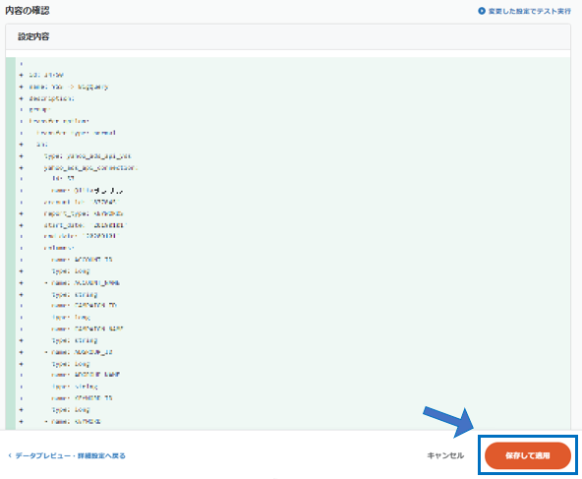Click the back chevron before データプレビュー
Image resolution: width=582 pixels, height=479 pixels.
tap(10, 455)
